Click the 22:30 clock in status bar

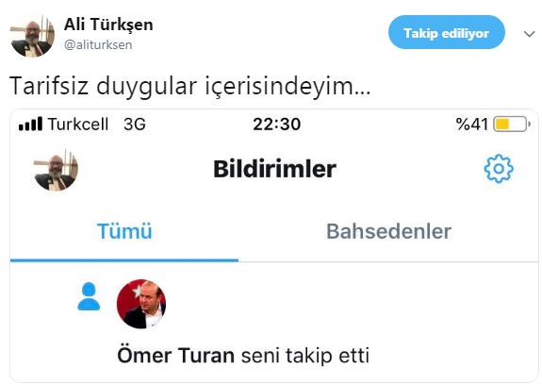[276, 125]
